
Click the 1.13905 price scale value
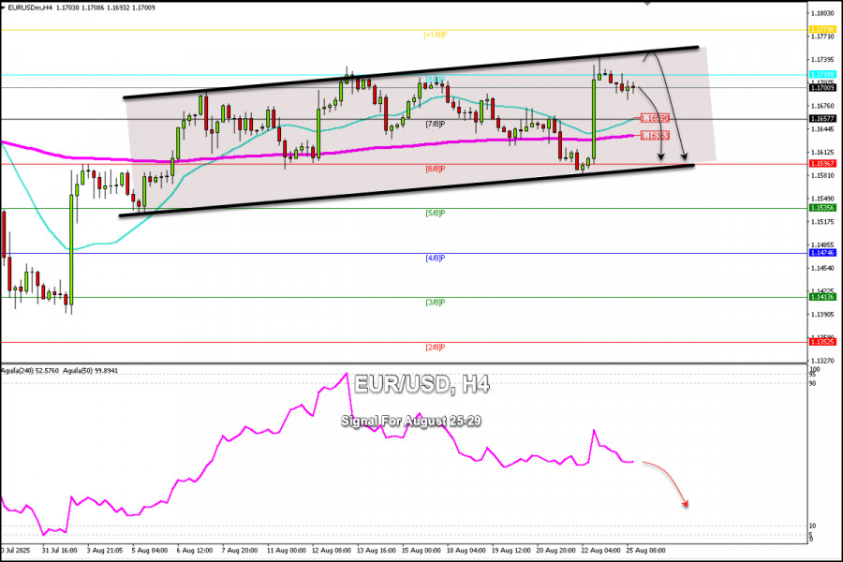pyautogui.click(x=822, y=314)
